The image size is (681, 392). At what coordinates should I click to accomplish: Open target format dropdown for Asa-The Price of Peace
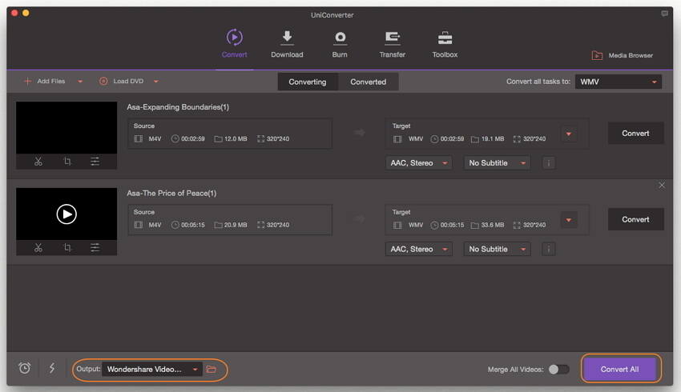point(569,220)
